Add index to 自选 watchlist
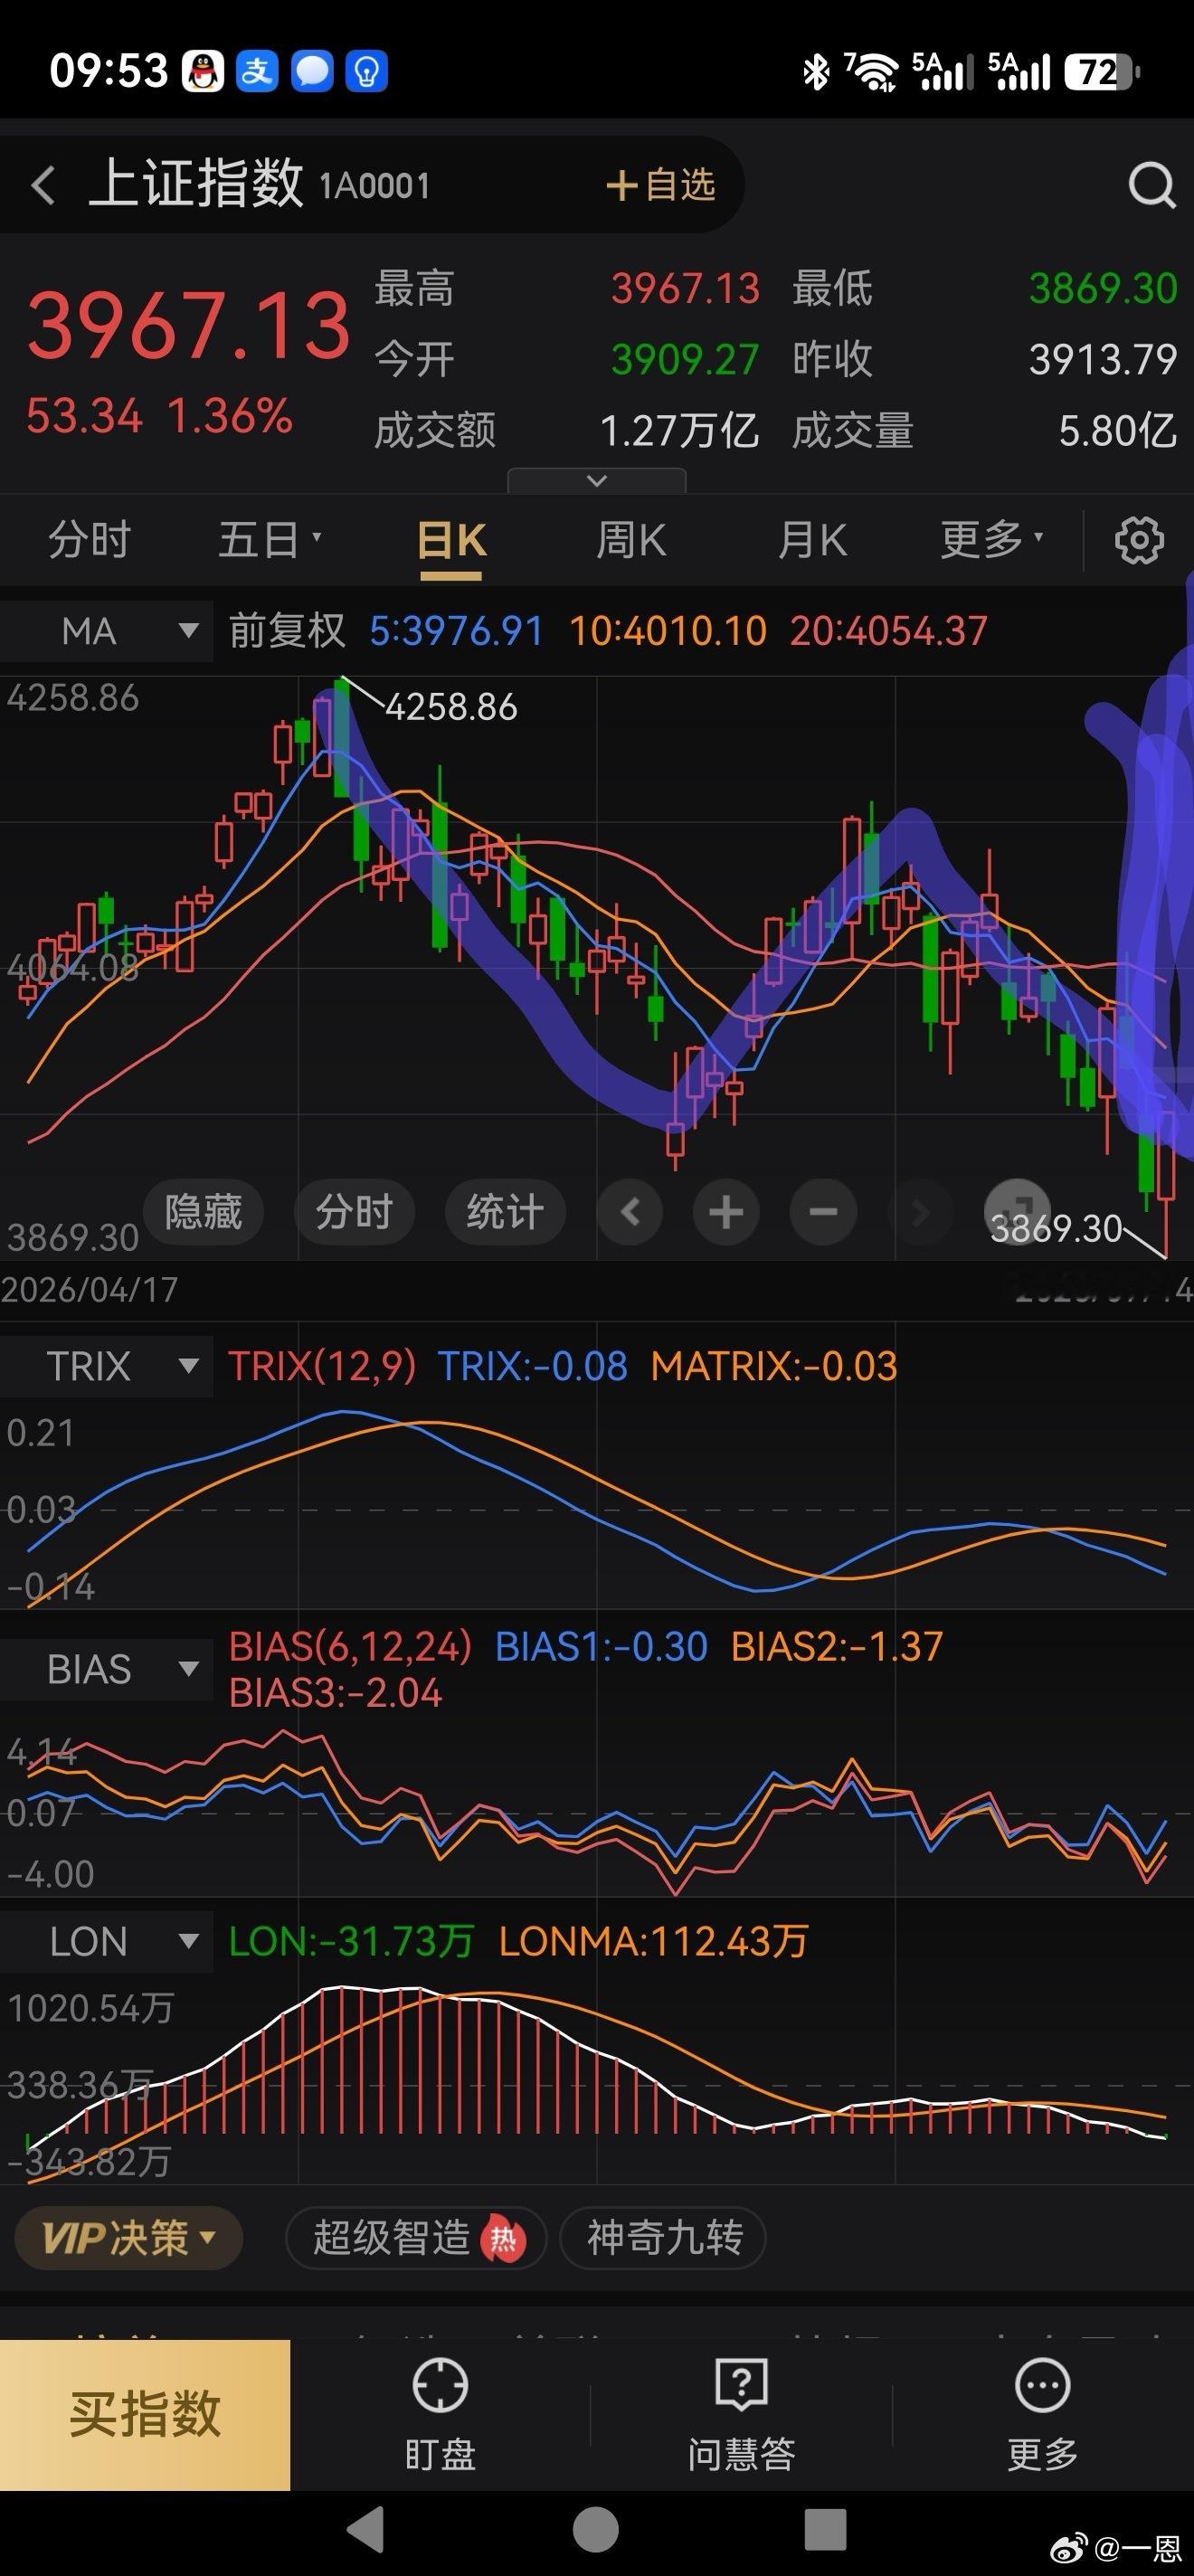The height and width of the screenshot is (2576, 1194). point(661,185)
